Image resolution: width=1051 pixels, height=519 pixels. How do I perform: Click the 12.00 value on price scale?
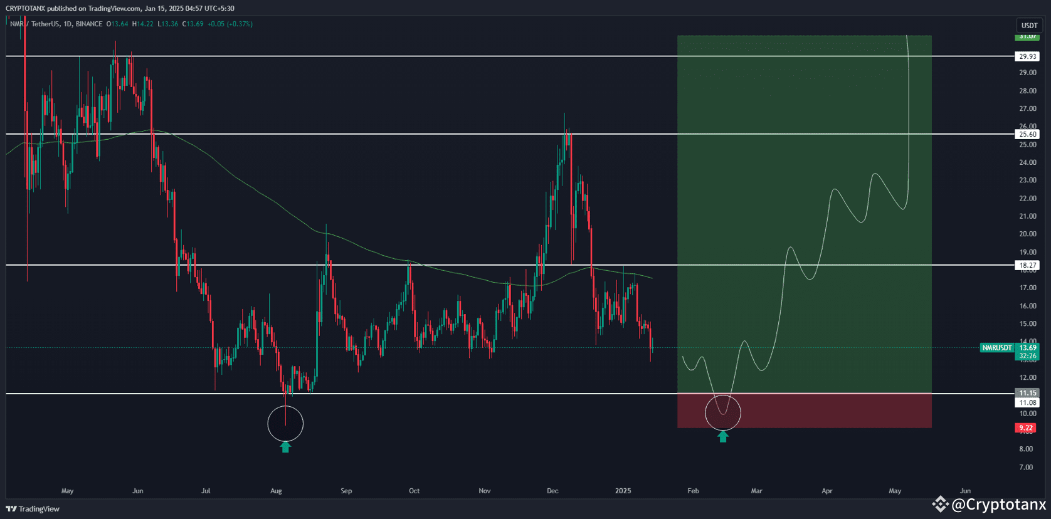click(x=1028, y=378)
